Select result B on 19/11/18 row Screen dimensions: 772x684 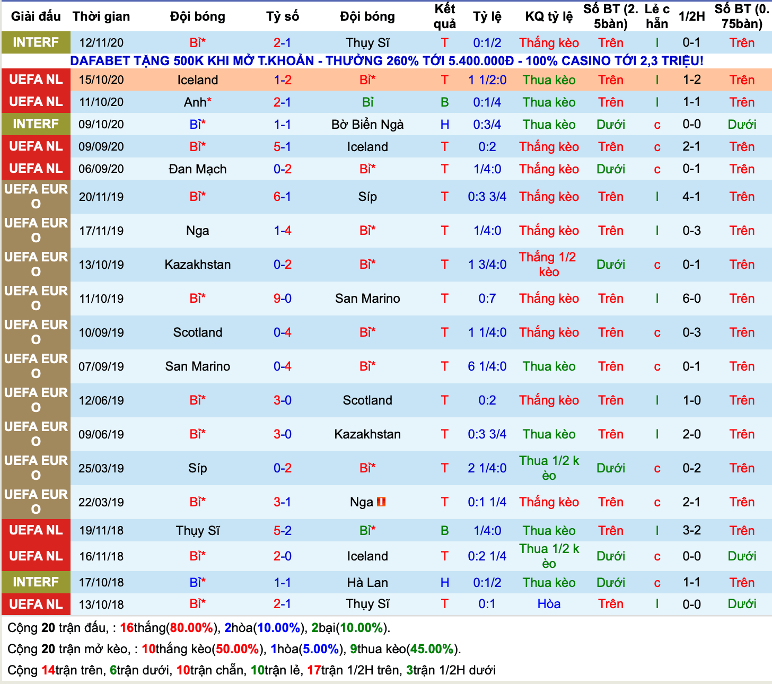(444, 531)
